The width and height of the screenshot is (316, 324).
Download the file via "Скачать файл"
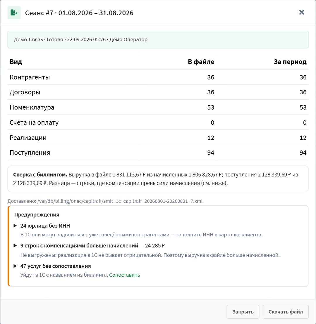pyautogui.click(x=286, y=312)
